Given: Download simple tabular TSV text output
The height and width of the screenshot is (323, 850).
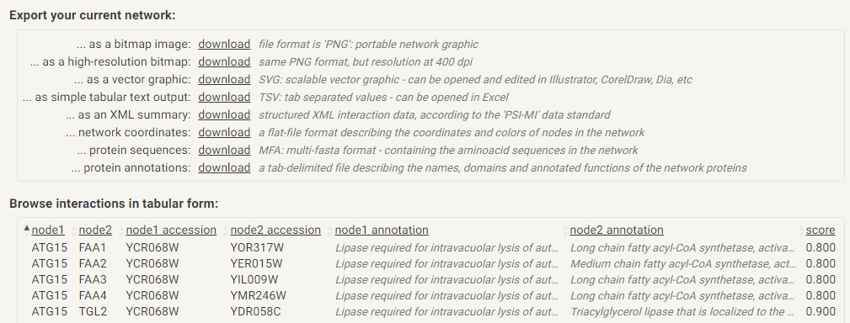Looking at the screenshot, I should pyautogui.click(x=224, y=98).
